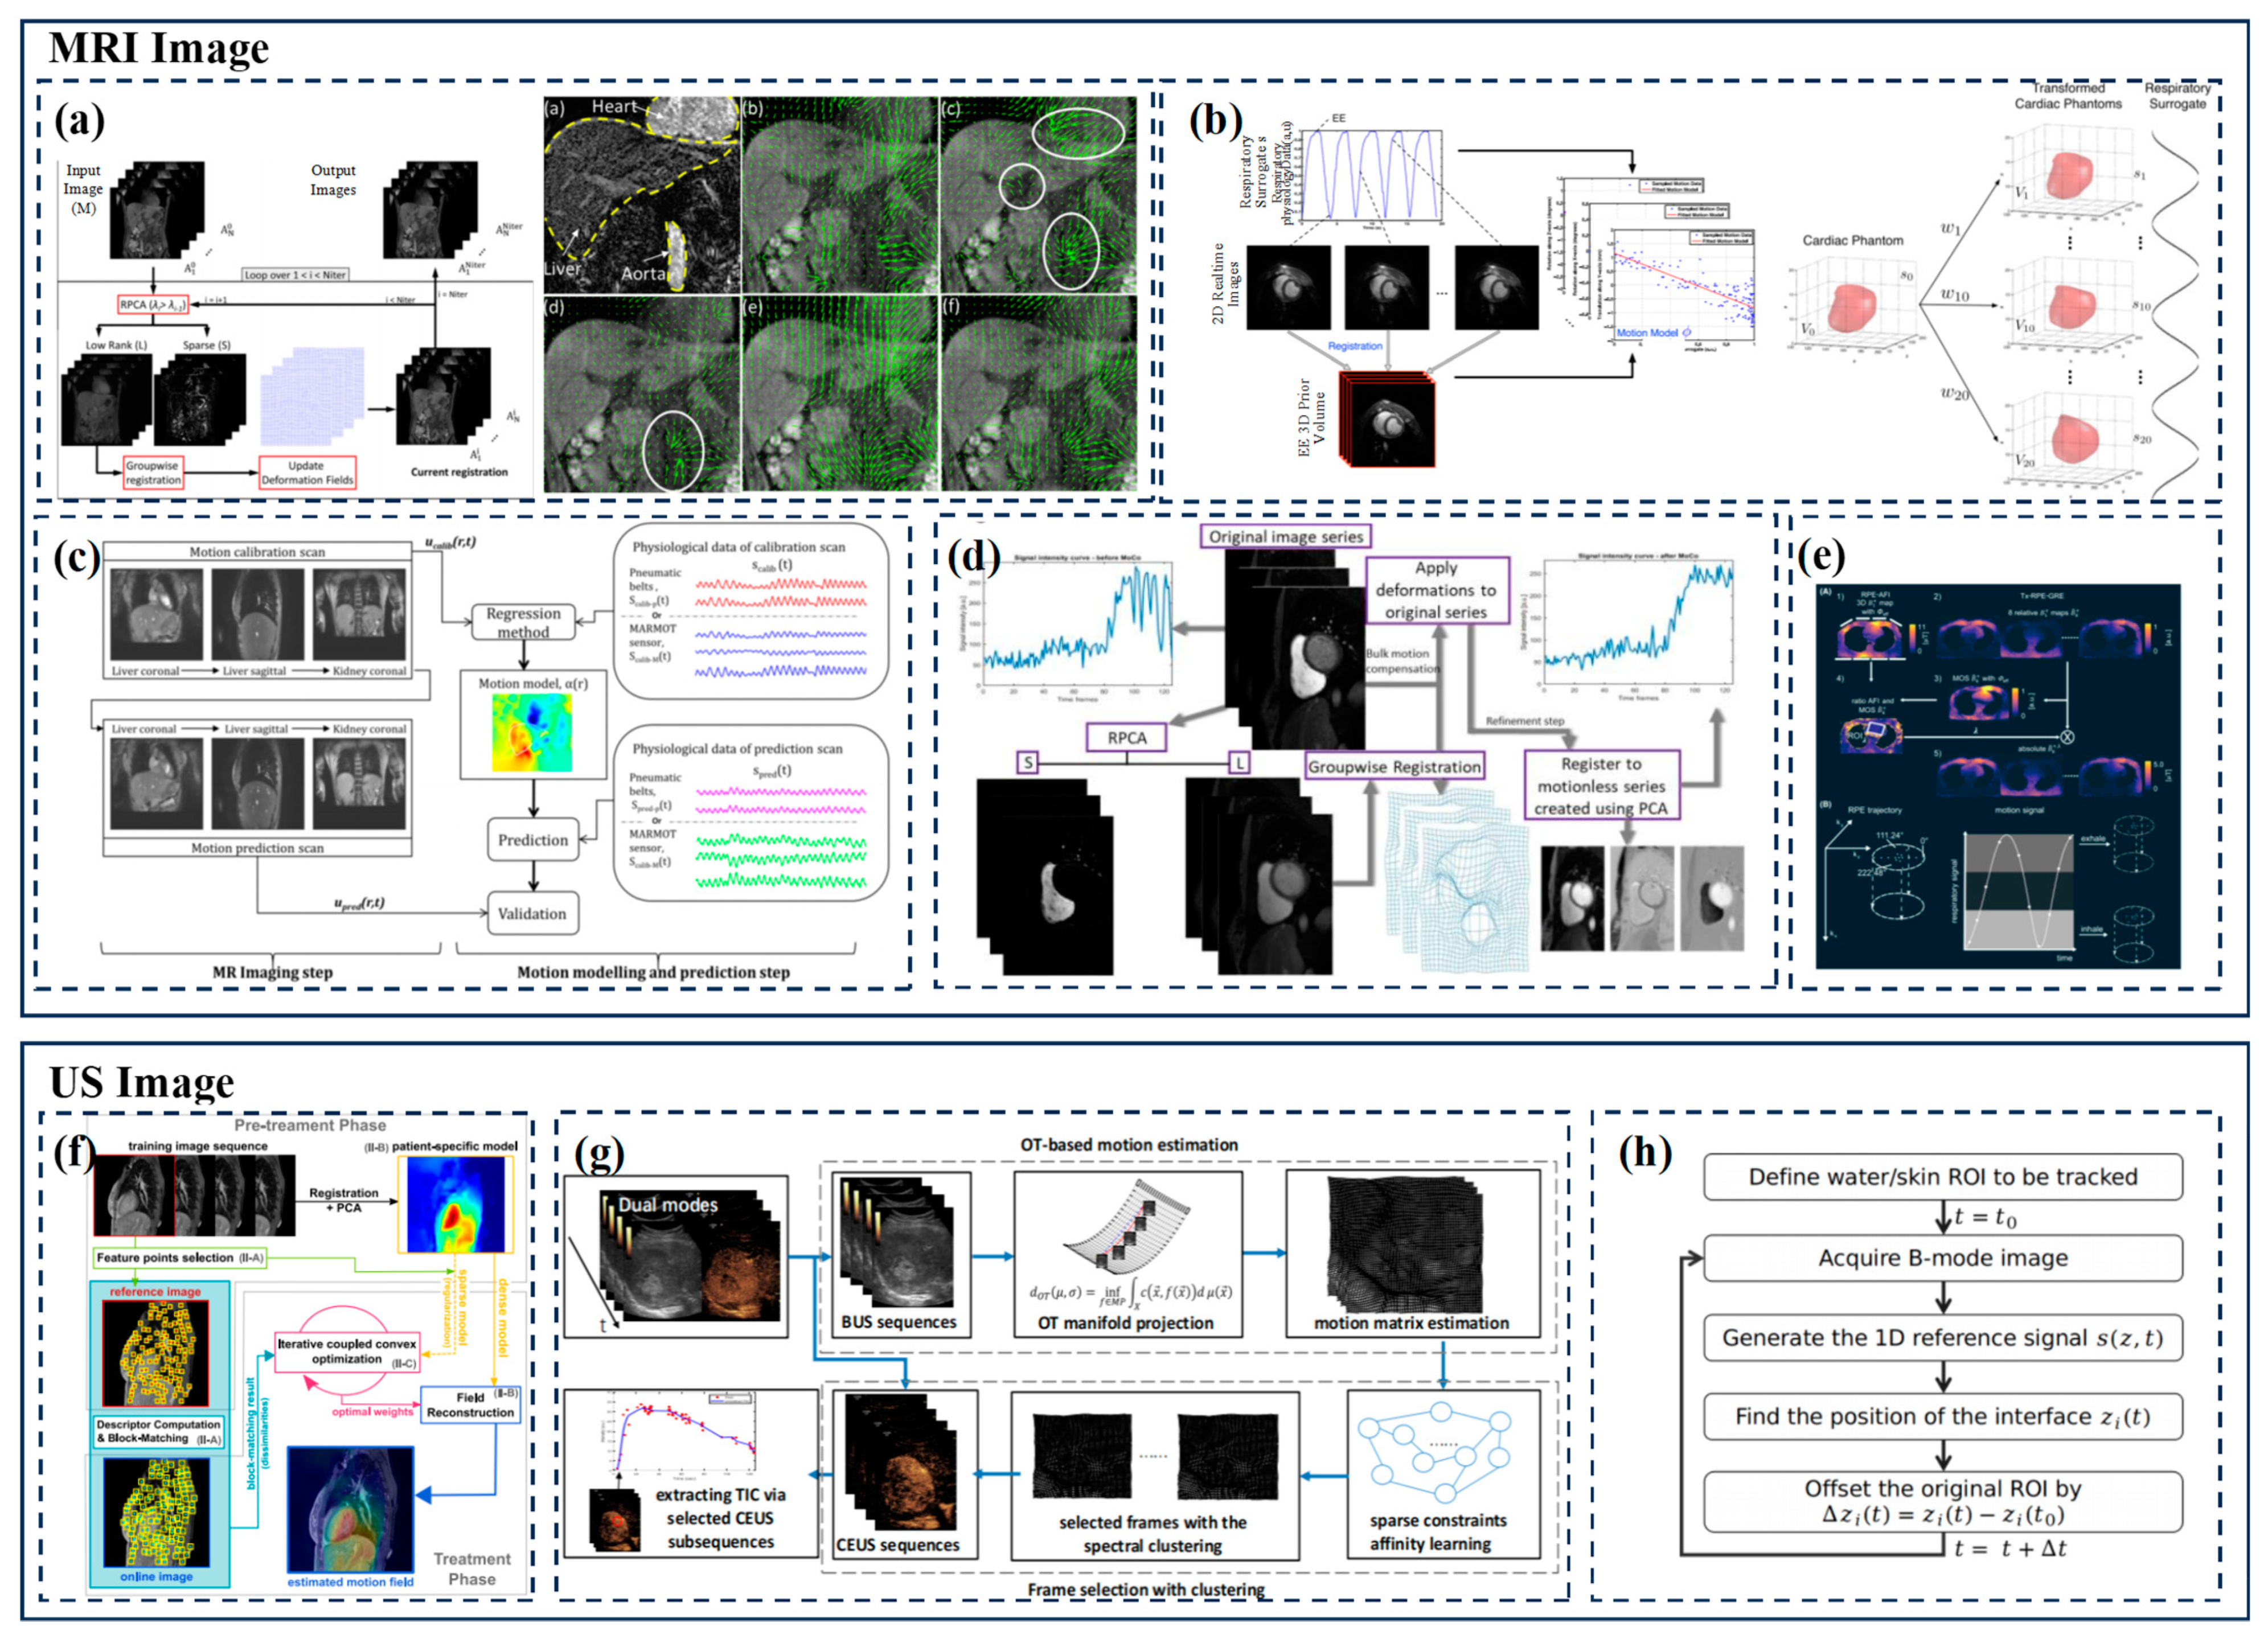This screenshot has height=1639, width=2268.
Task: Select the Original image series label
Action: (1285, 536)
